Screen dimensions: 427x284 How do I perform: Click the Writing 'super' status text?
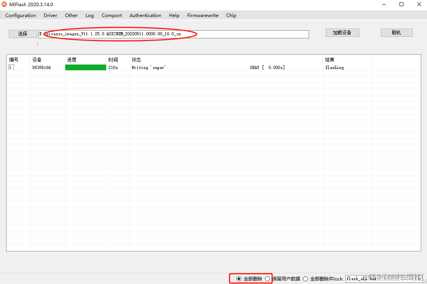coord(149,67)
